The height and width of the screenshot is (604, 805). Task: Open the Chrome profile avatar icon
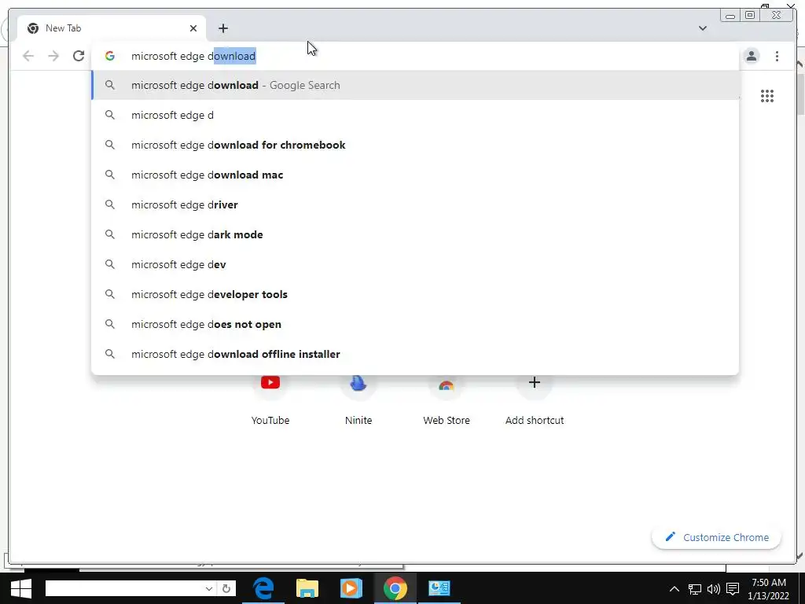(x=751, y=56)
